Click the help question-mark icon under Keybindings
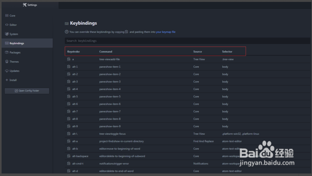 pyautogui.click(x=67, y=32)
